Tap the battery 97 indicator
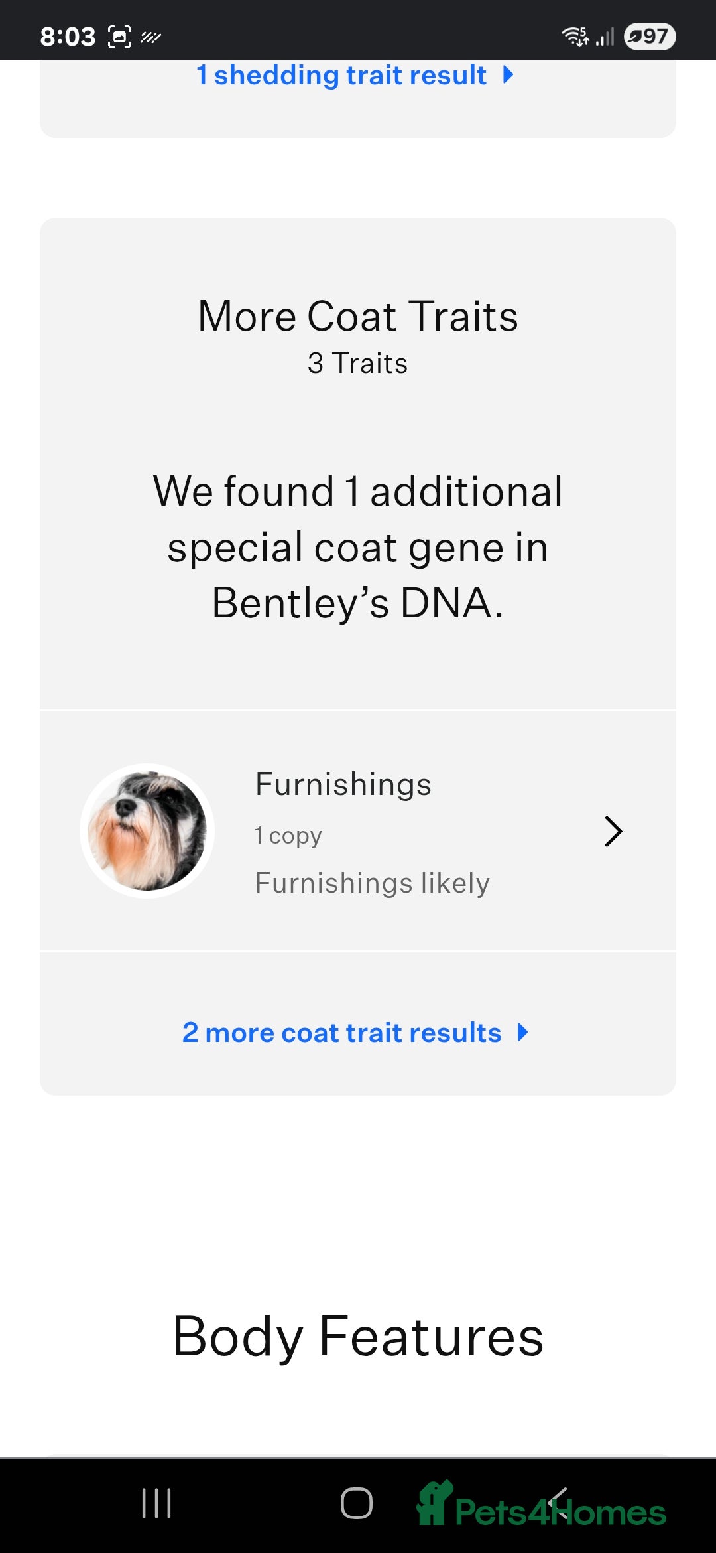This screenshot has height=1553, width=716. click(x=650, y=36)
